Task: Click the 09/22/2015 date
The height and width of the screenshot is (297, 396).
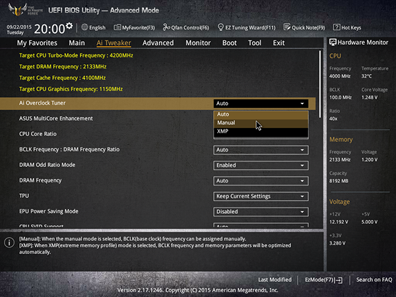Action: tap(19, 27)
